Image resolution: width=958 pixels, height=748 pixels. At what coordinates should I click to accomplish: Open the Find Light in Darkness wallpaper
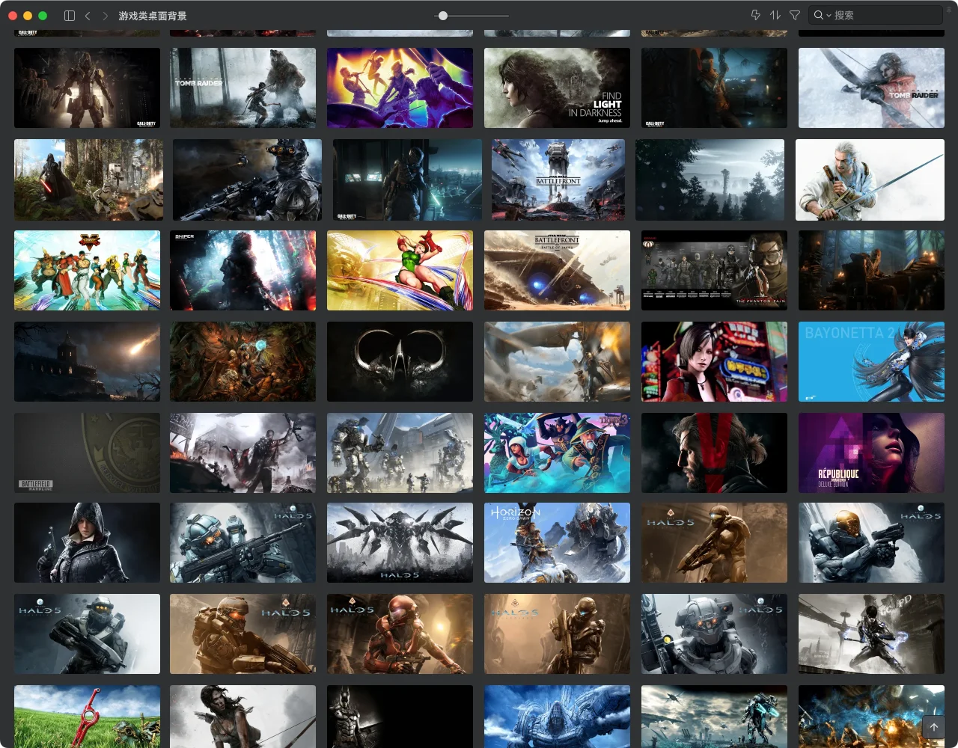click(x=557, y=88)
